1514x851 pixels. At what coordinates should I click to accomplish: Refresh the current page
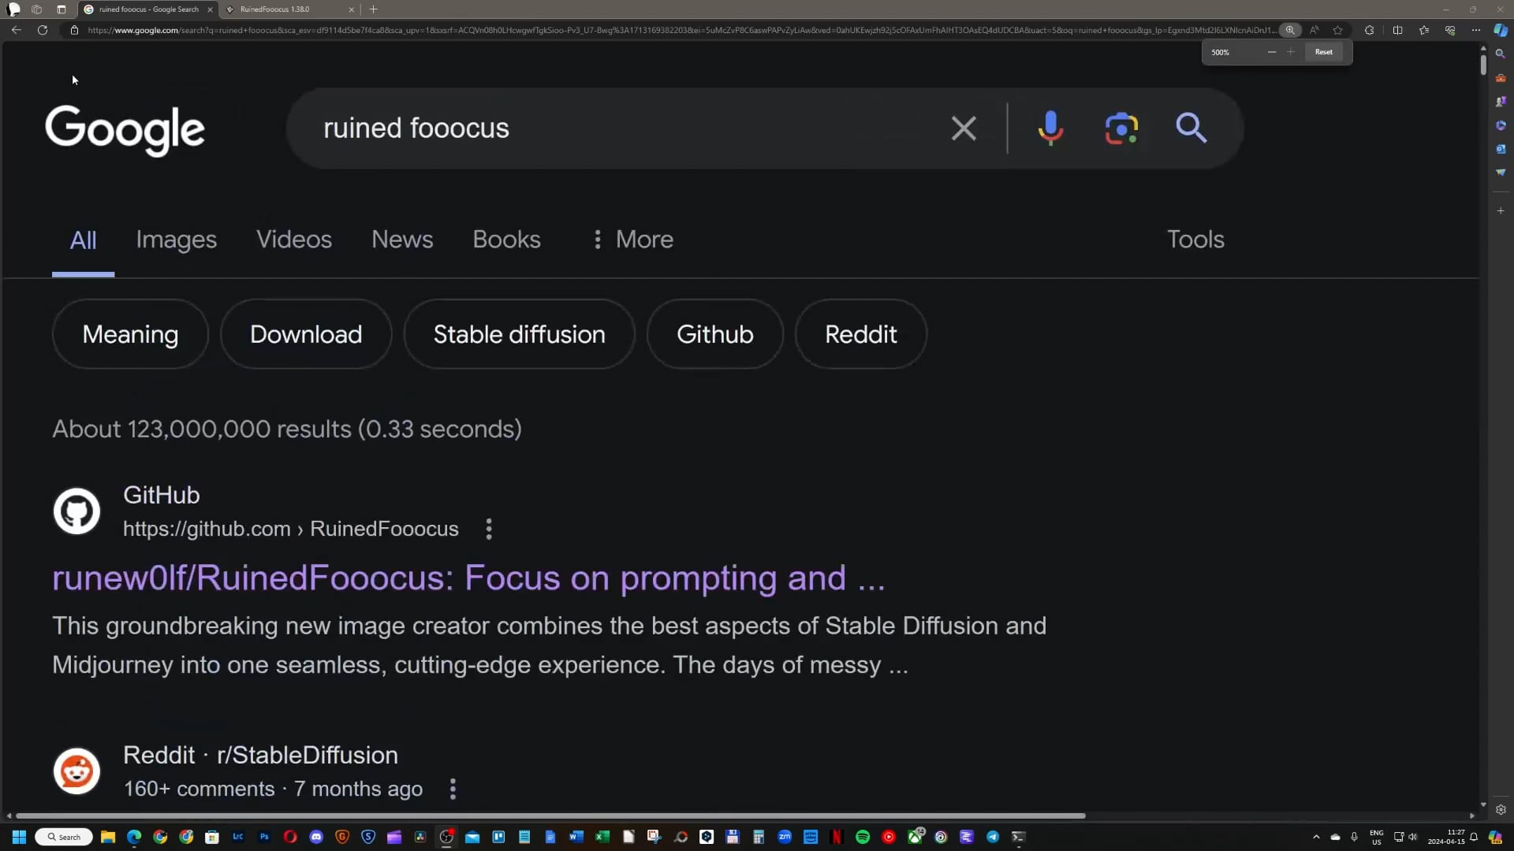point(43,30)
